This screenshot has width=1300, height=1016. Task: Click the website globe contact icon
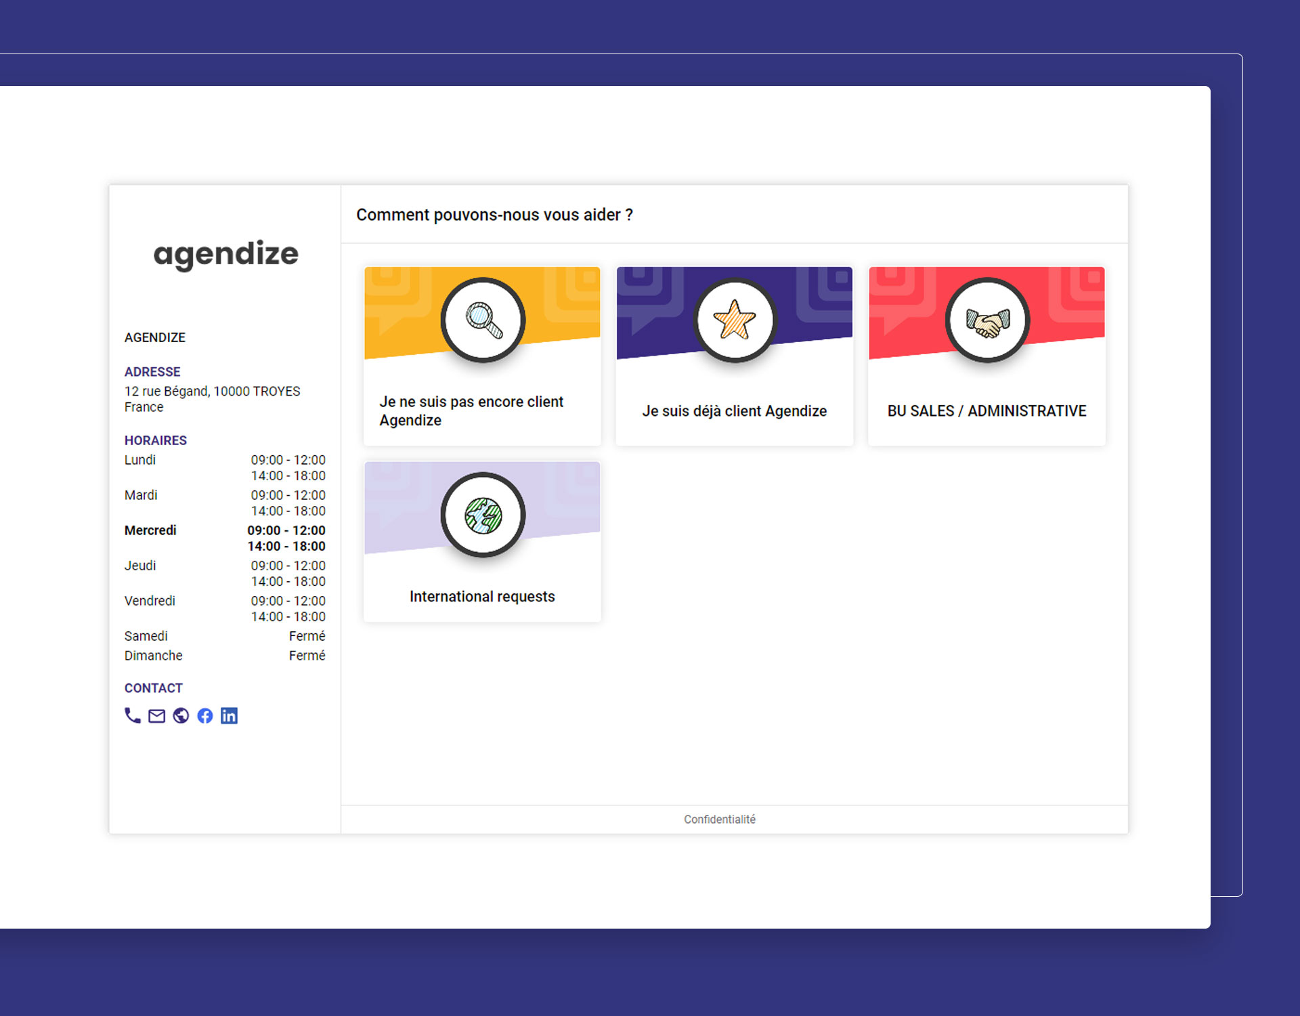coord(181,715)
